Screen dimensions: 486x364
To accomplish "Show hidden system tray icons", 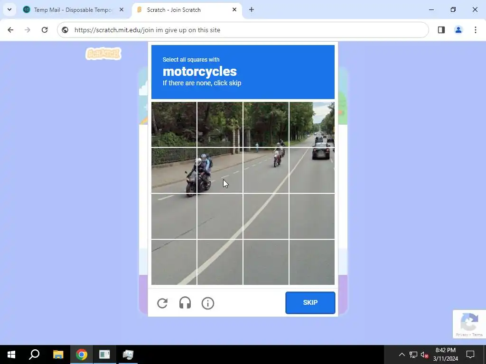I will pos(402,355).
